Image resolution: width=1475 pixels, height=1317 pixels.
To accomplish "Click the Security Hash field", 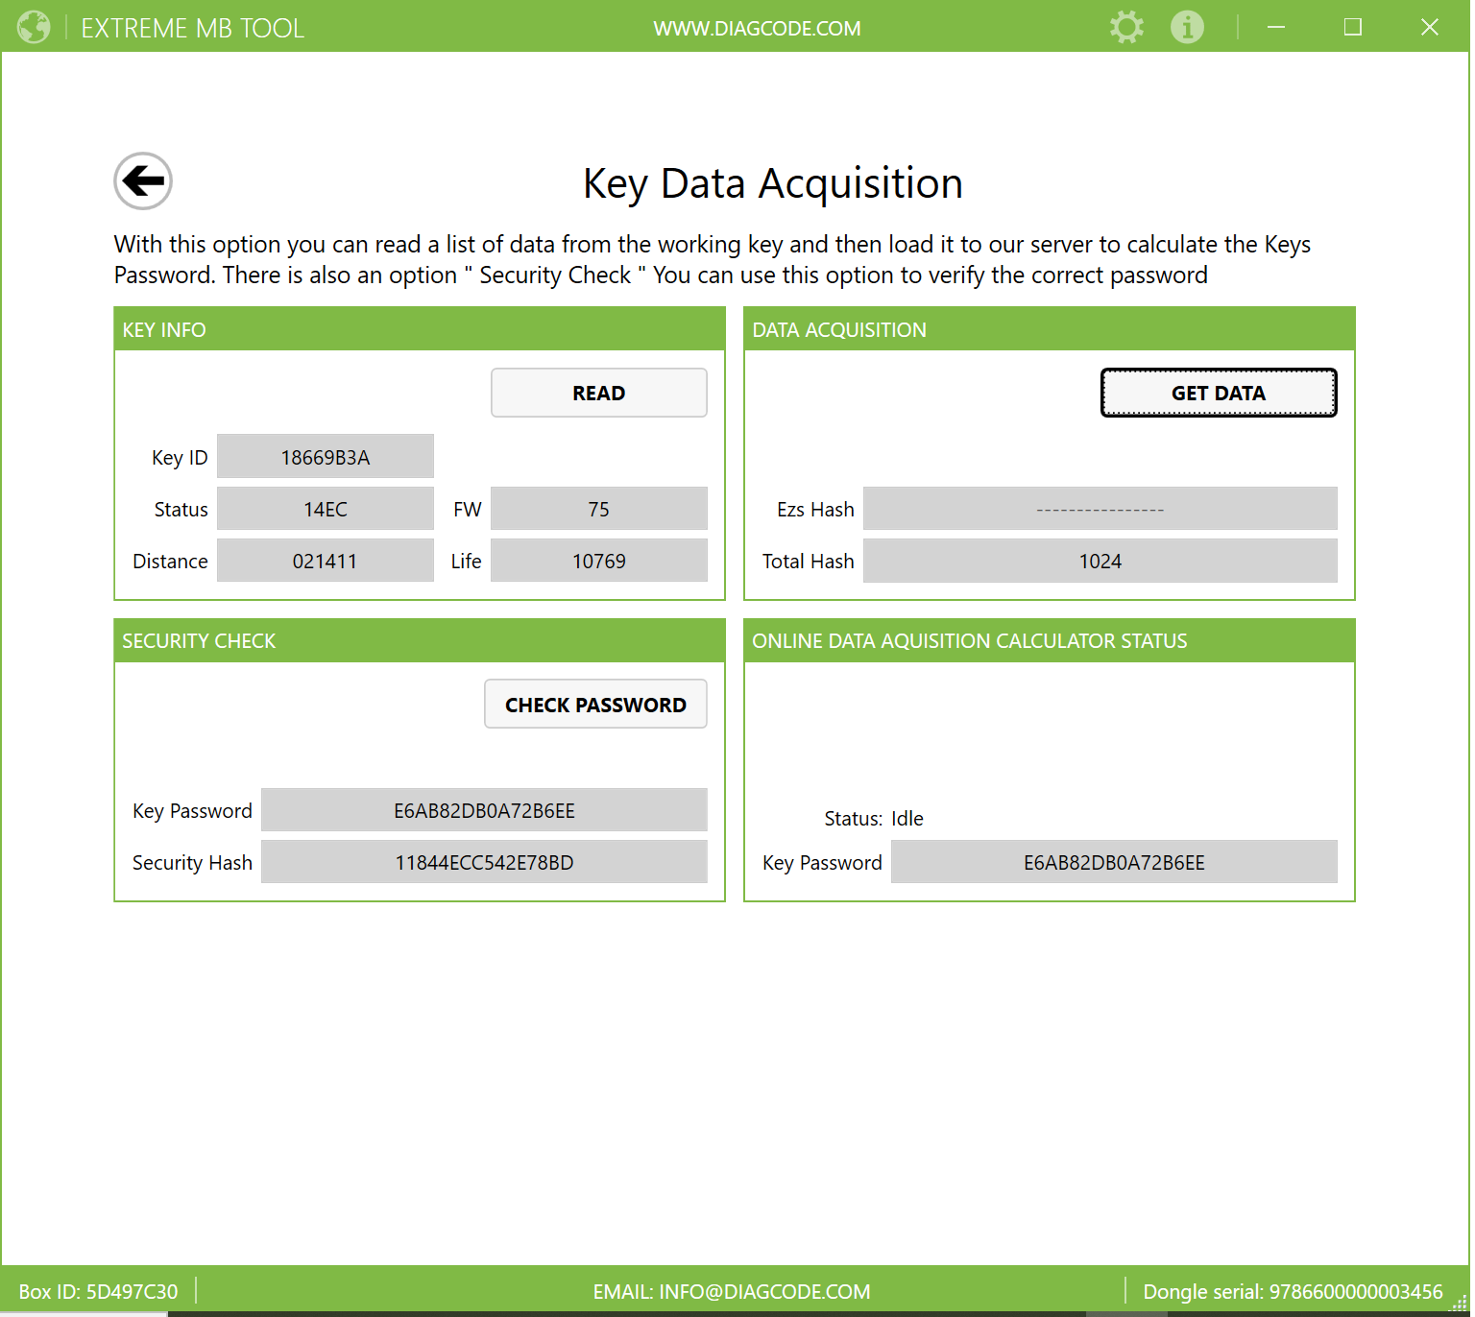I will pos(484,862).
